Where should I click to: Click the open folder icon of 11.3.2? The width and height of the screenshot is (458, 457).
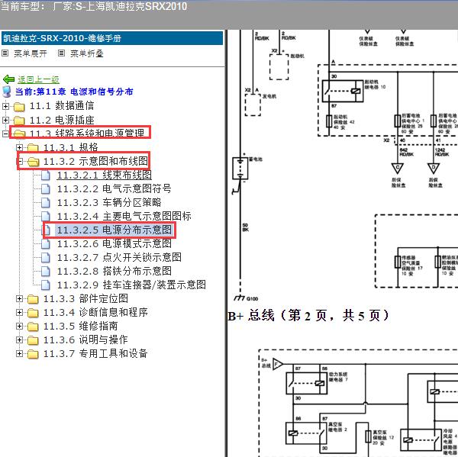pyautogui.click(x=34, y=162)
